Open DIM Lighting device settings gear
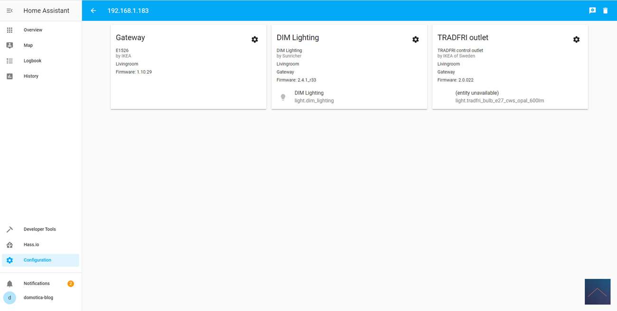This screenshot has width=617, height=311. pyautogui.click(x=415, y=40)
